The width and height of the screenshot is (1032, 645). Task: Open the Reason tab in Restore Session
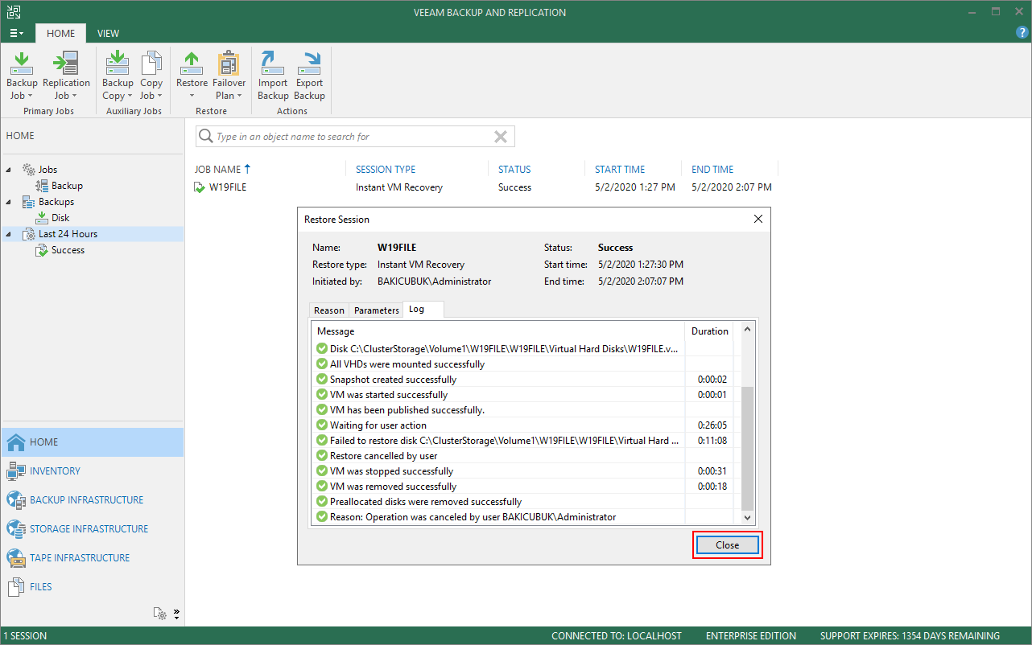329,310
